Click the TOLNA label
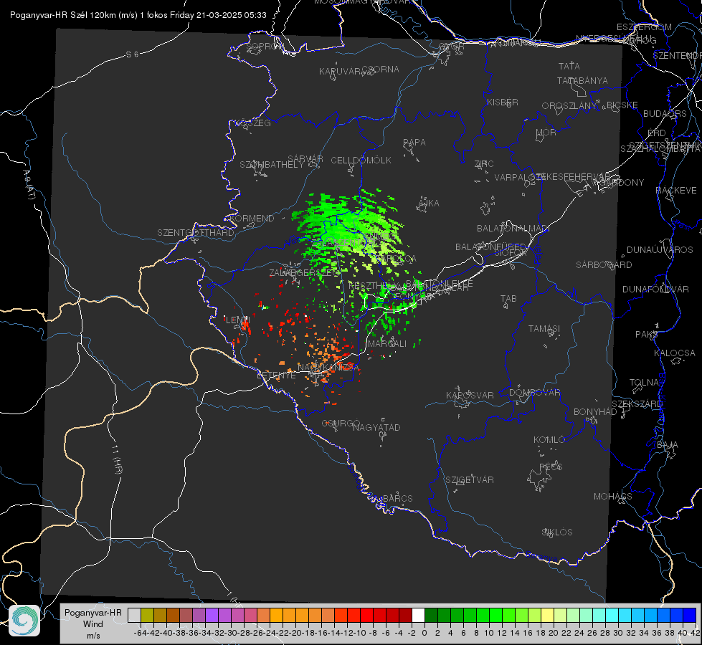Image resolution: width=702 pixels, height=645 pixels. 644,382
